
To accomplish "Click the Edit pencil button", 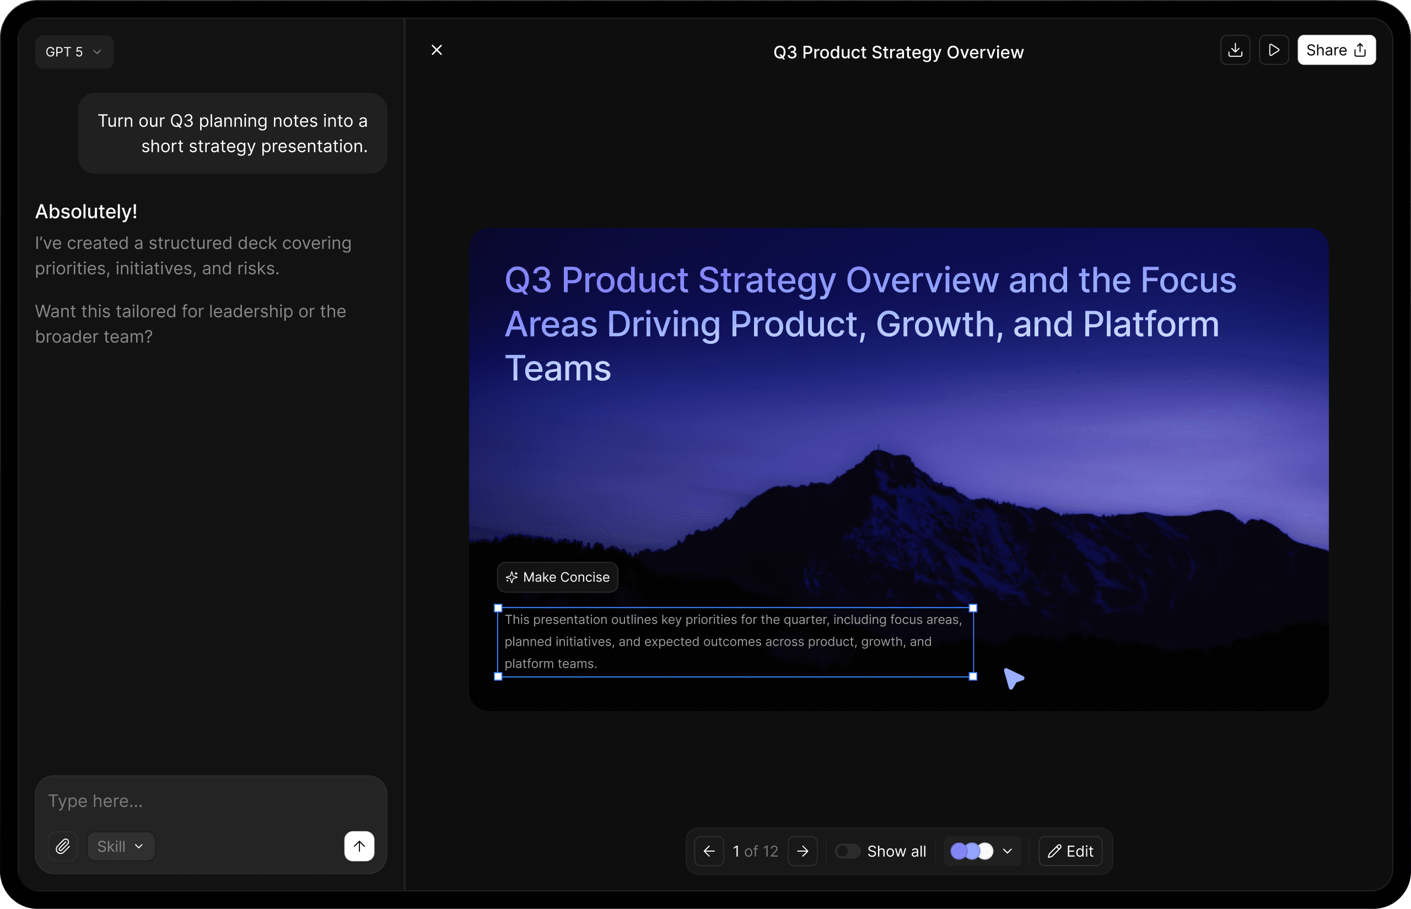I will point(1070,851).
